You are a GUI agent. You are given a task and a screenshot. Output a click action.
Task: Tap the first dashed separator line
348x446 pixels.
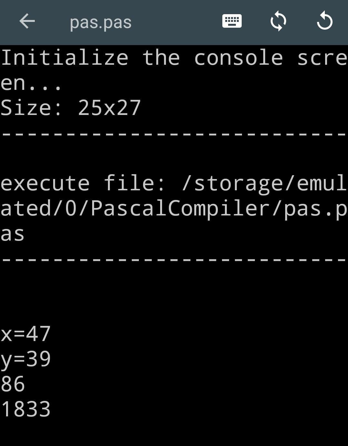click(x=174, y=133)
